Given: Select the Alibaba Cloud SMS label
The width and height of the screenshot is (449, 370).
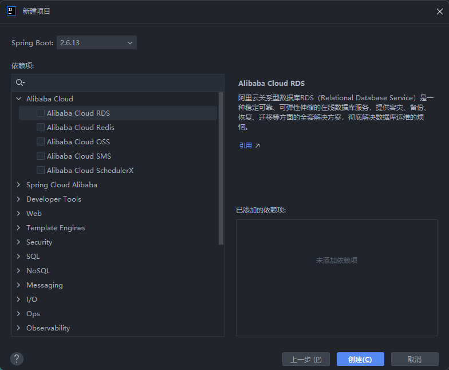Looking at the screenshot, I should 79,156.
